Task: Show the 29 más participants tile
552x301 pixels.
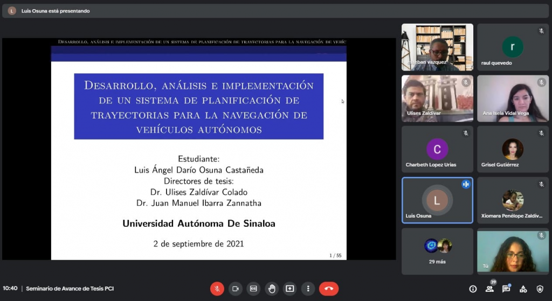Action: 437,251
